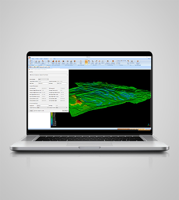The width and height of the screenshot is (179, 200).
Task: Click the XYZ axis gizmo in the viewport
Action: click(x=149, y=125)
